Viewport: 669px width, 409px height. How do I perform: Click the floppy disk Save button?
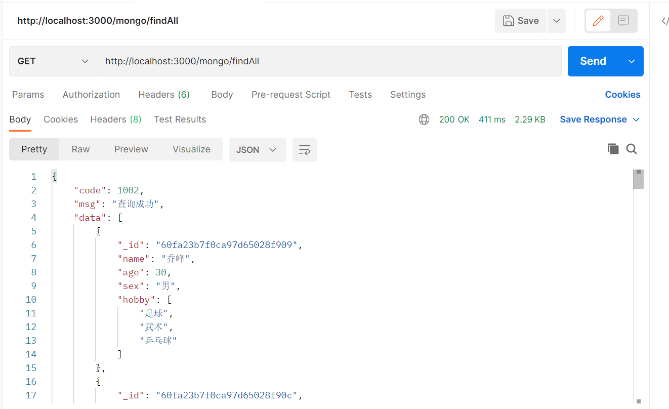point(520,21)
